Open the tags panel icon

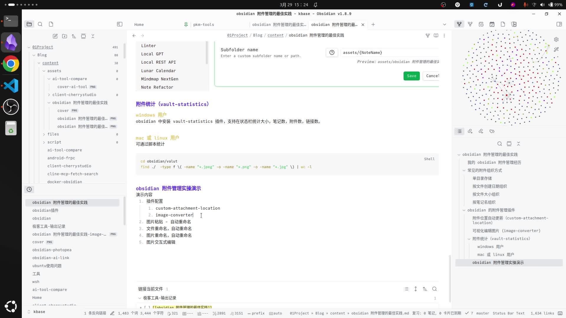[492, 131]
